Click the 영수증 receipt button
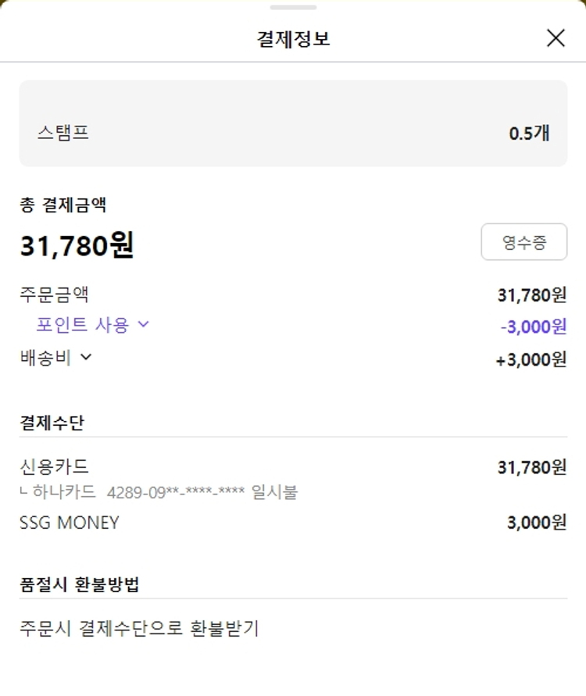The width and height of the screenshot is (586, 696). point(523,242)
